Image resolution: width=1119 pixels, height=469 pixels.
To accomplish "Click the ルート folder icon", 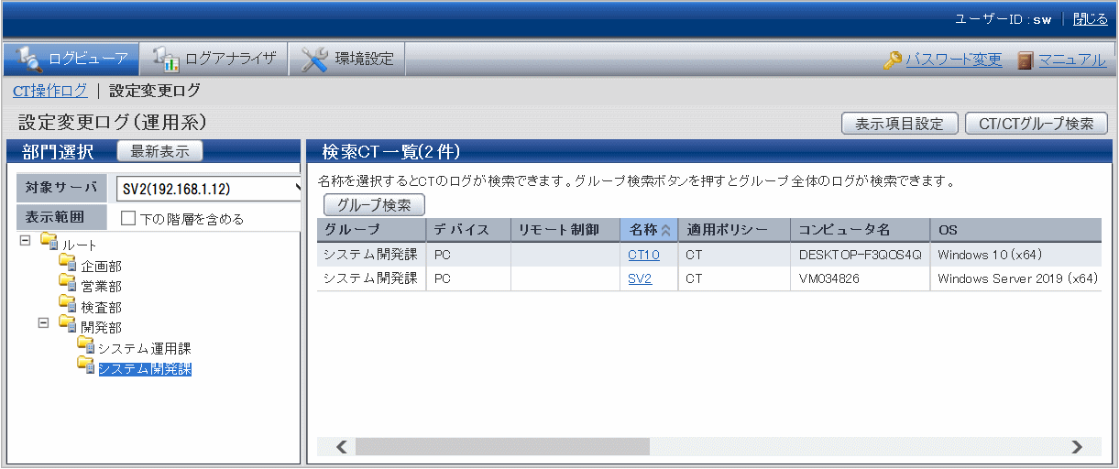I will pyautogui.click(x=49, y=243).
